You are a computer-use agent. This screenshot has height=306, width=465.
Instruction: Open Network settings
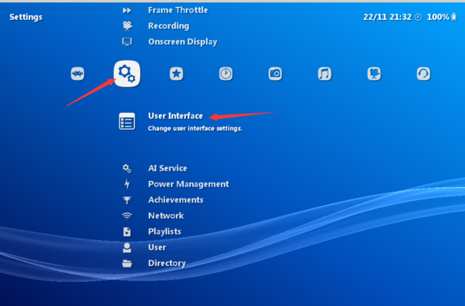[166, 215]
